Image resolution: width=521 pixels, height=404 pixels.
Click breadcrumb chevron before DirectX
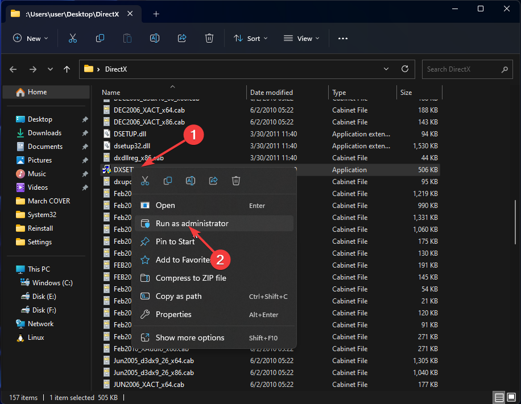click(98, 69)
